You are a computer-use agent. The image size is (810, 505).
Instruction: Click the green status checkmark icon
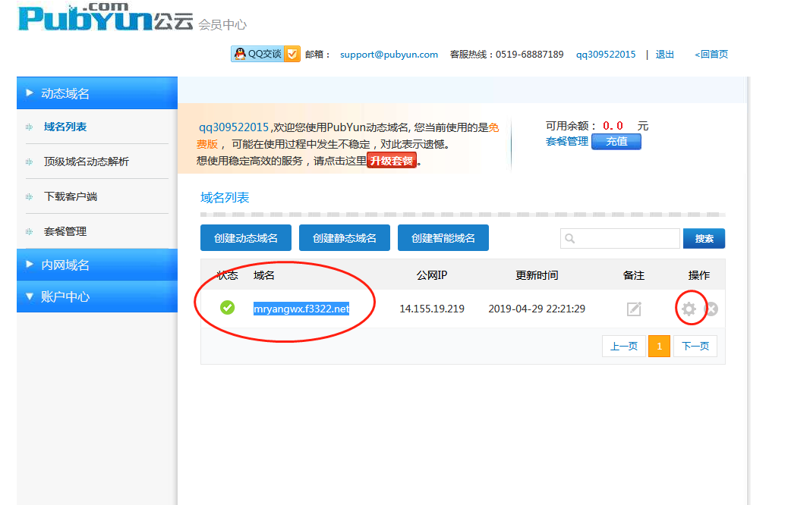227,308
